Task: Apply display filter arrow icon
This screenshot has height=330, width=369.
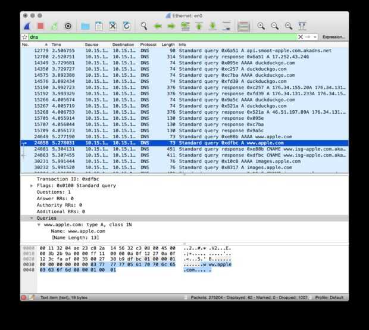Action: (x=307, y=37)
